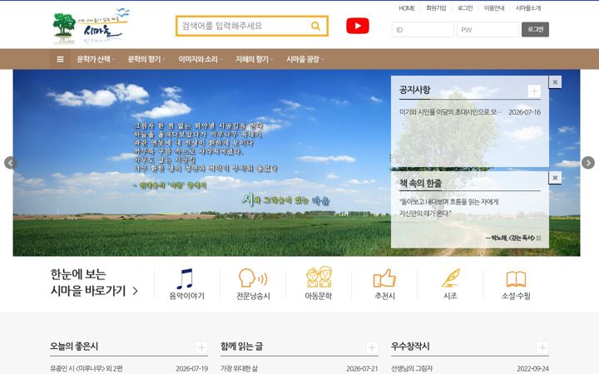Expand 문학의 향기 menu
599x374 pixels.
pyautogui.click(x=146, y=59)
